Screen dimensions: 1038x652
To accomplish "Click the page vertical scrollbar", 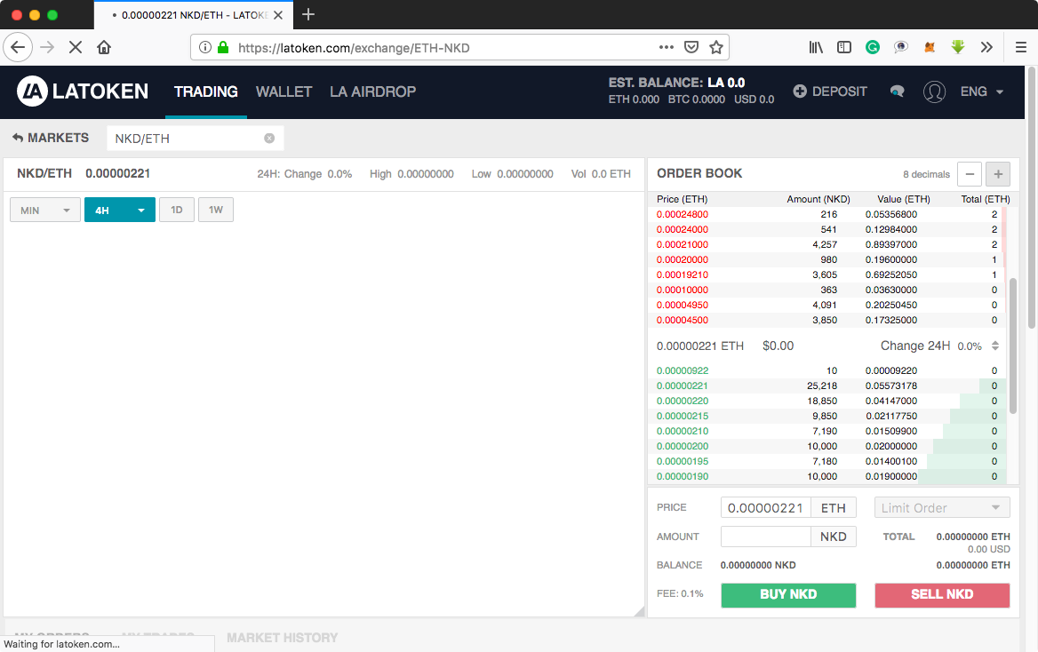I will tap(1032, 196).
